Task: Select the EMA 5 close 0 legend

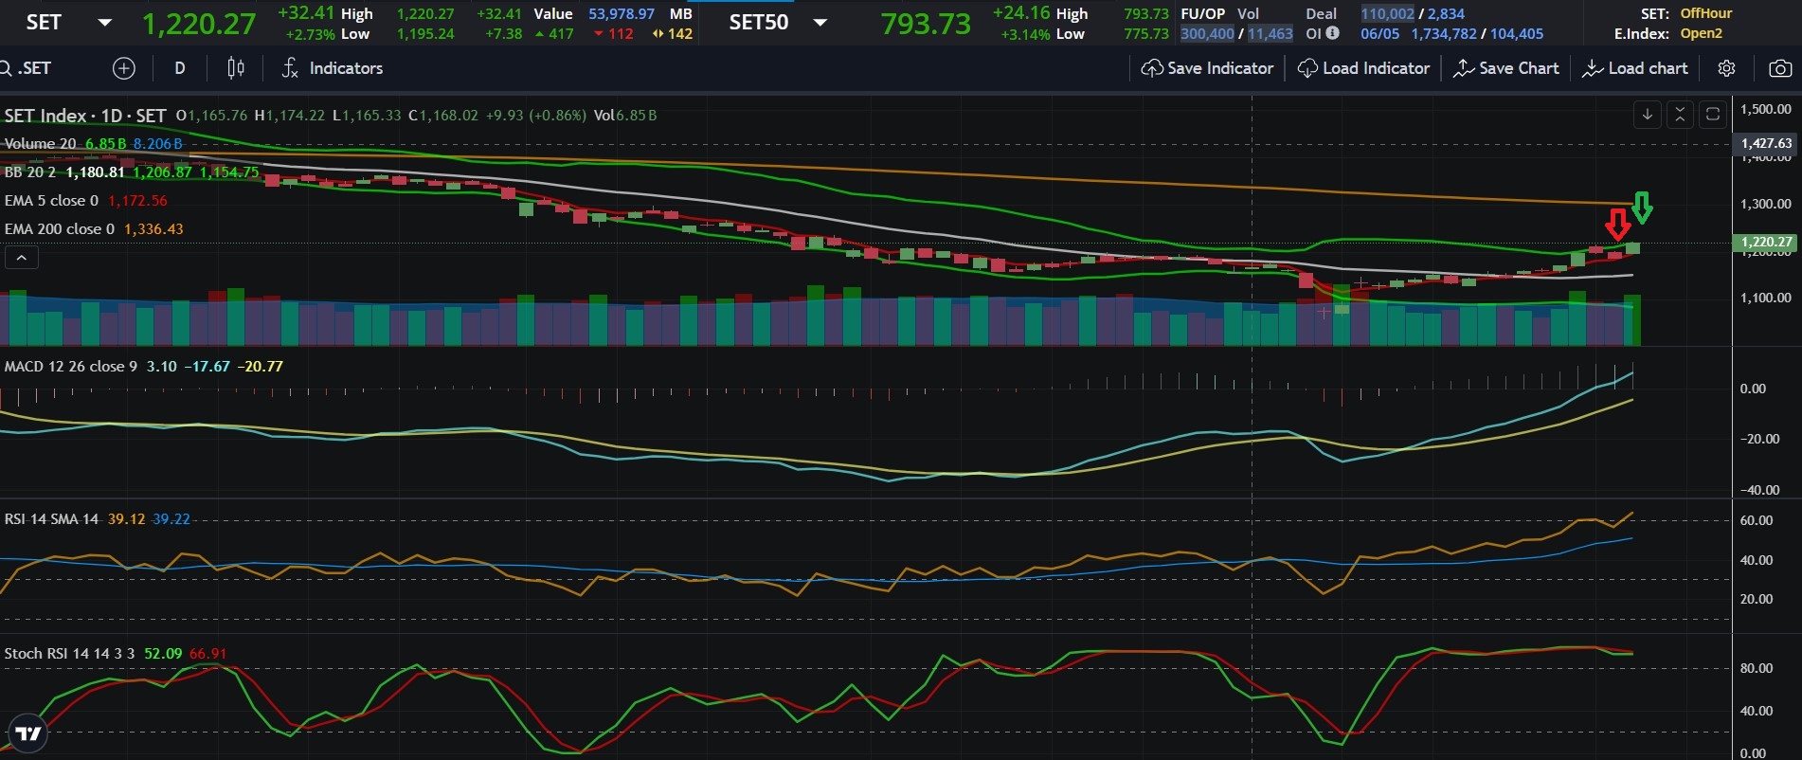Action: pos(51,201)
